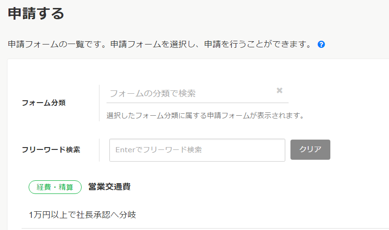Clear form category with the × icon
389x230 pixels.
[280, 90]
